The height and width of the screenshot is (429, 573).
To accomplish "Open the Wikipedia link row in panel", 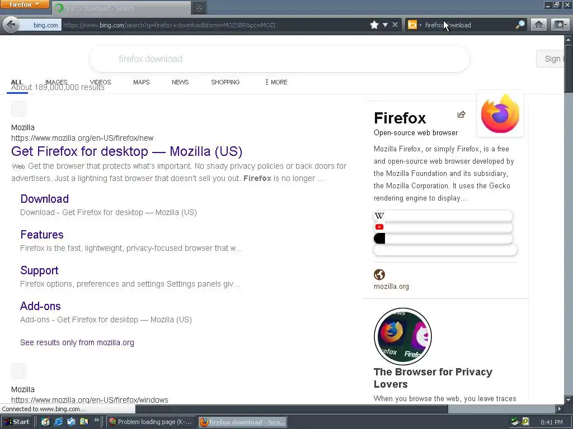I will click(x=443, y=216).
